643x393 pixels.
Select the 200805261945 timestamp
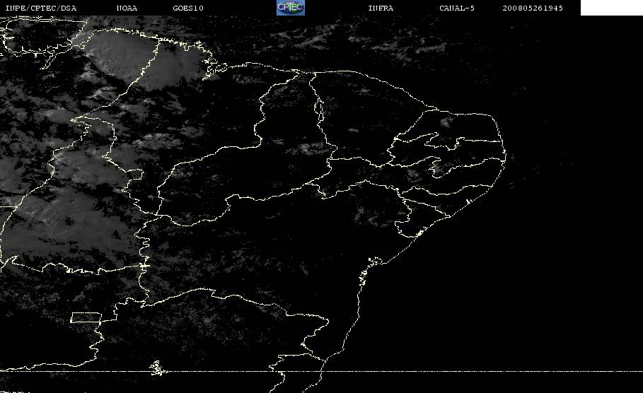click(x=533, y=8)
